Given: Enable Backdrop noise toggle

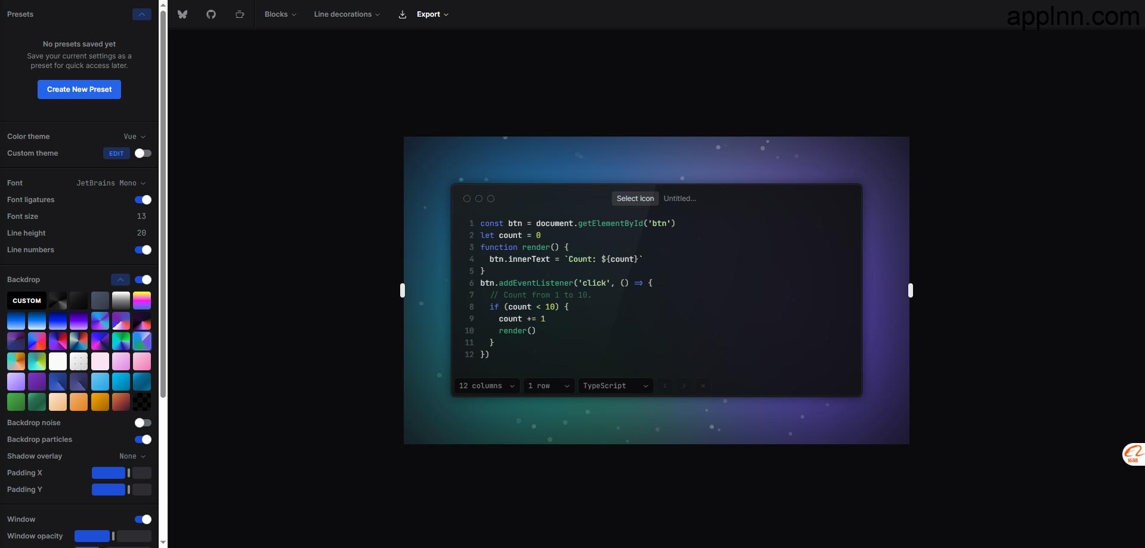Looking at the screenshot, I should click(143, 423).
